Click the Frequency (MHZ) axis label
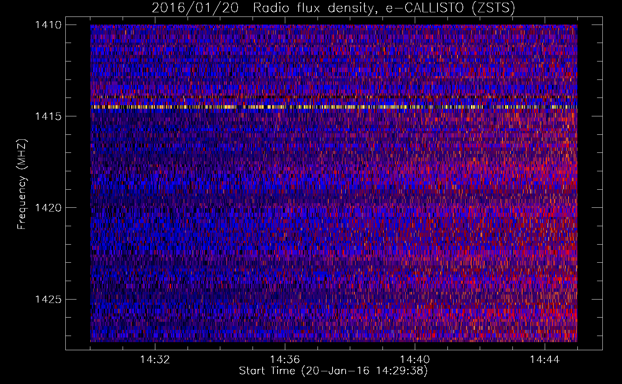 pyautogui.click(x=22, y=184)
